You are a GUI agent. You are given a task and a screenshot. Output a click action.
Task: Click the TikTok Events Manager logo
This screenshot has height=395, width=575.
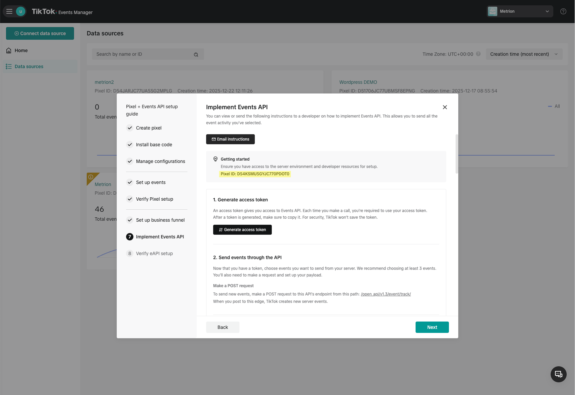pos(62,12)
